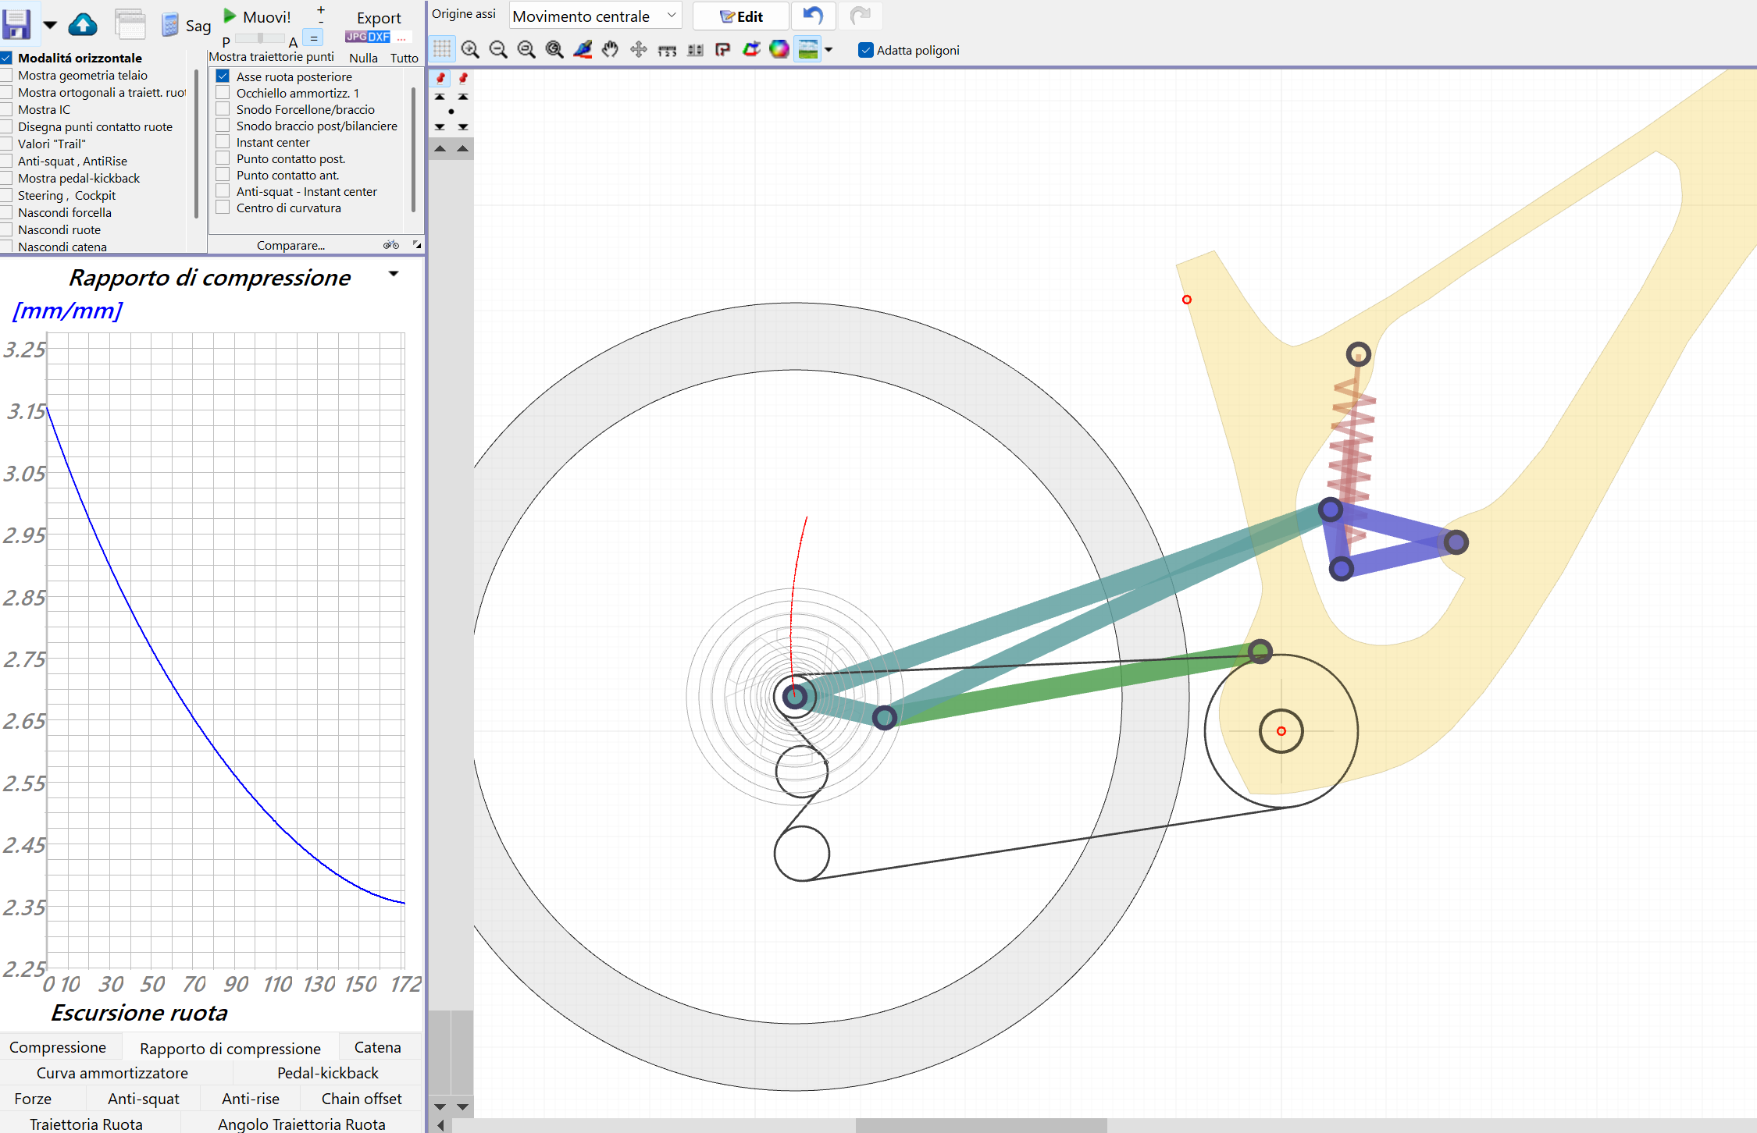Open the color wheel picker
Screen dimensions: 1757x1133
[779, 50]
